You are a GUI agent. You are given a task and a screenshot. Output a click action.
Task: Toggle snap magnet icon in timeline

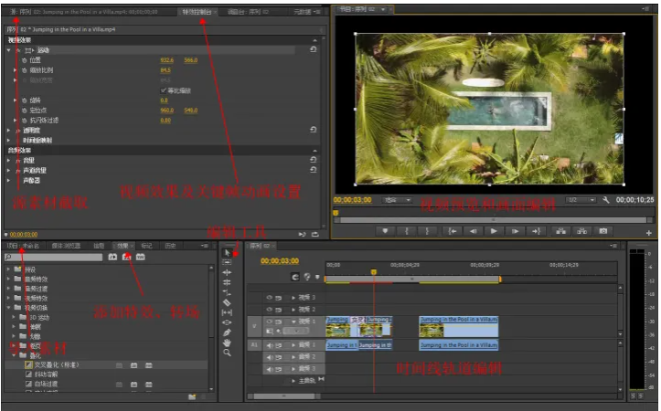click(x=295, y=277)
